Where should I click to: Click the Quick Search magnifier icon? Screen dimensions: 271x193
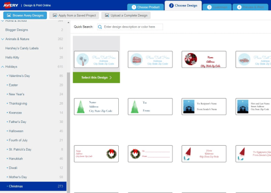pyautogui.click(x=100, y=27)
